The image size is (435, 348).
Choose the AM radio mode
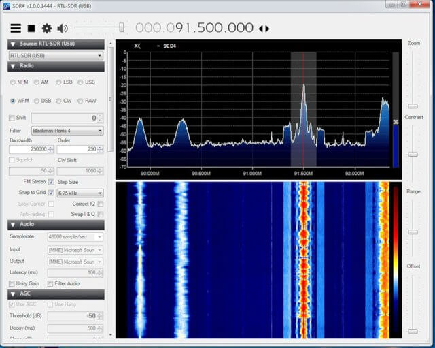pyautogui.click(x=37, y=82)
